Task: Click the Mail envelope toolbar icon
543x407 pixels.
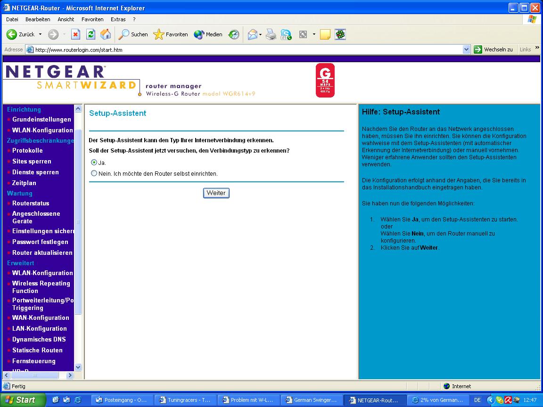Action: pos(253,34)
